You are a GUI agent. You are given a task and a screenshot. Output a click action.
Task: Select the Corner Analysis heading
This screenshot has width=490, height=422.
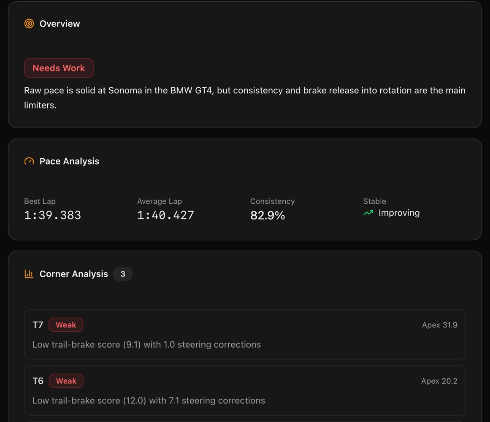[74, 274]
